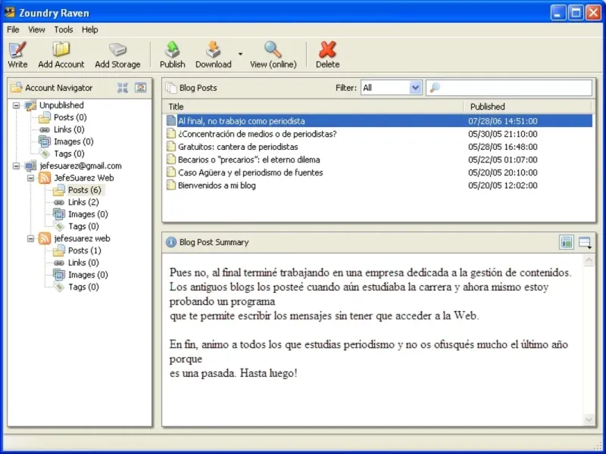
Task: Minimize the Zoundry Raven window
Action: click(558, 13)
